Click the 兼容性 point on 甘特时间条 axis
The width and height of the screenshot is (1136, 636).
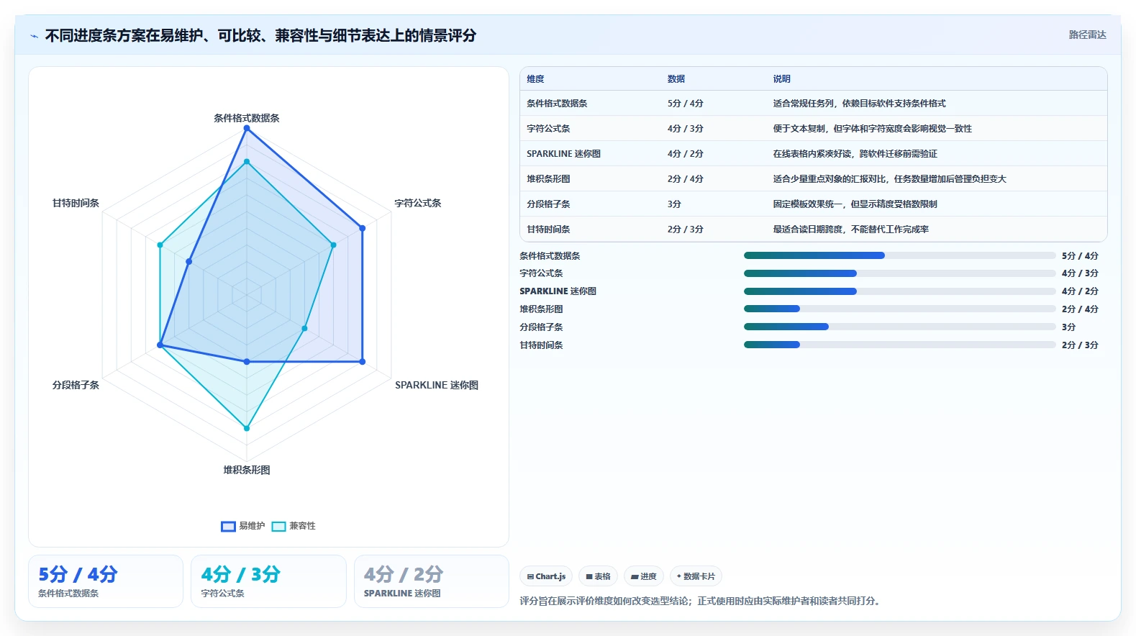(x=160, y=245)
